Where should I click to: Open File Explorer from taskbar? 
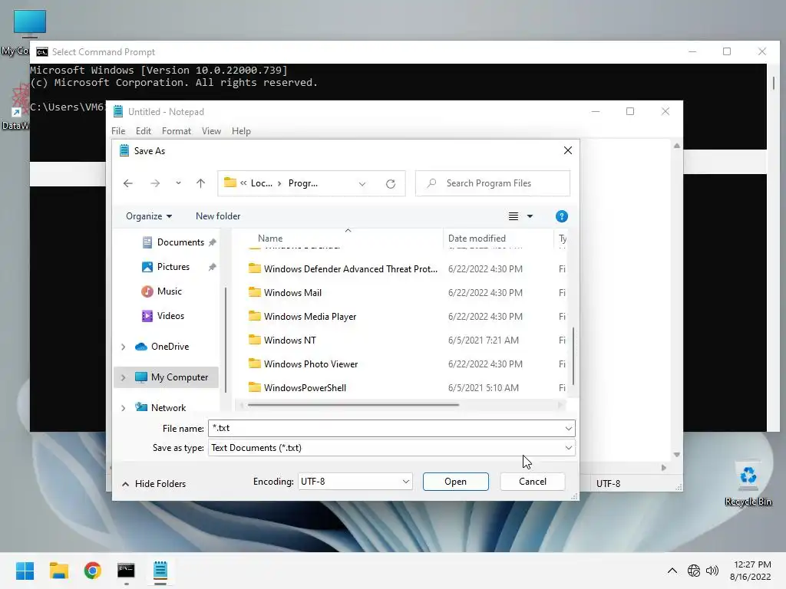(x=58, y=571)
